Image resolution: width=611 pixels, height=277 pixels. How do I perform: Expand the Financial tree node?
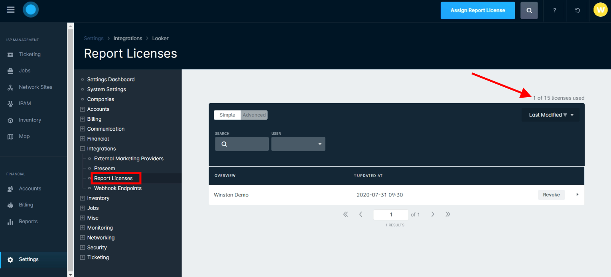tap(83, 139)
